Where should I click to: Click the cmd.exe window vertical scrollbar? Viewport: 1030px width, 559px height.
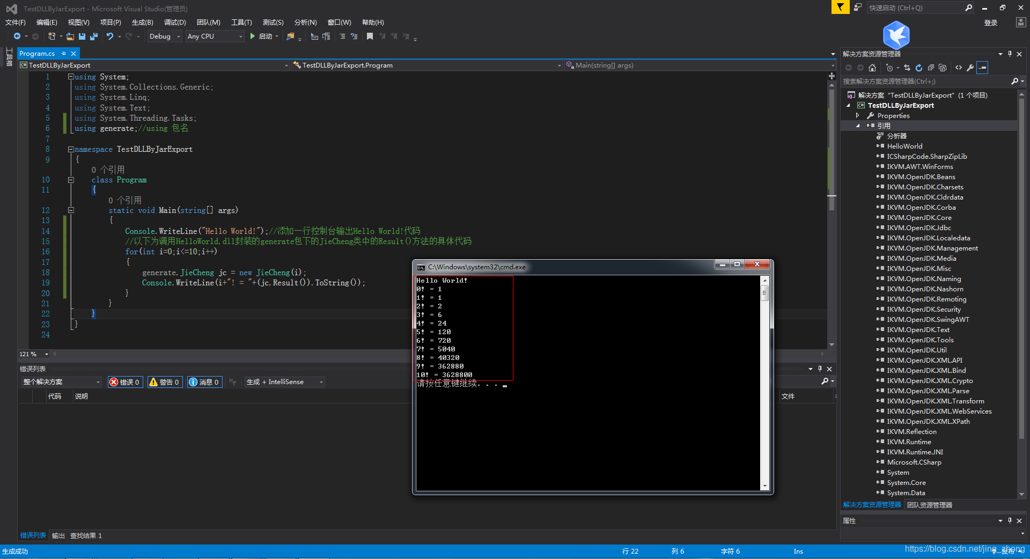(x=765, y=383)
